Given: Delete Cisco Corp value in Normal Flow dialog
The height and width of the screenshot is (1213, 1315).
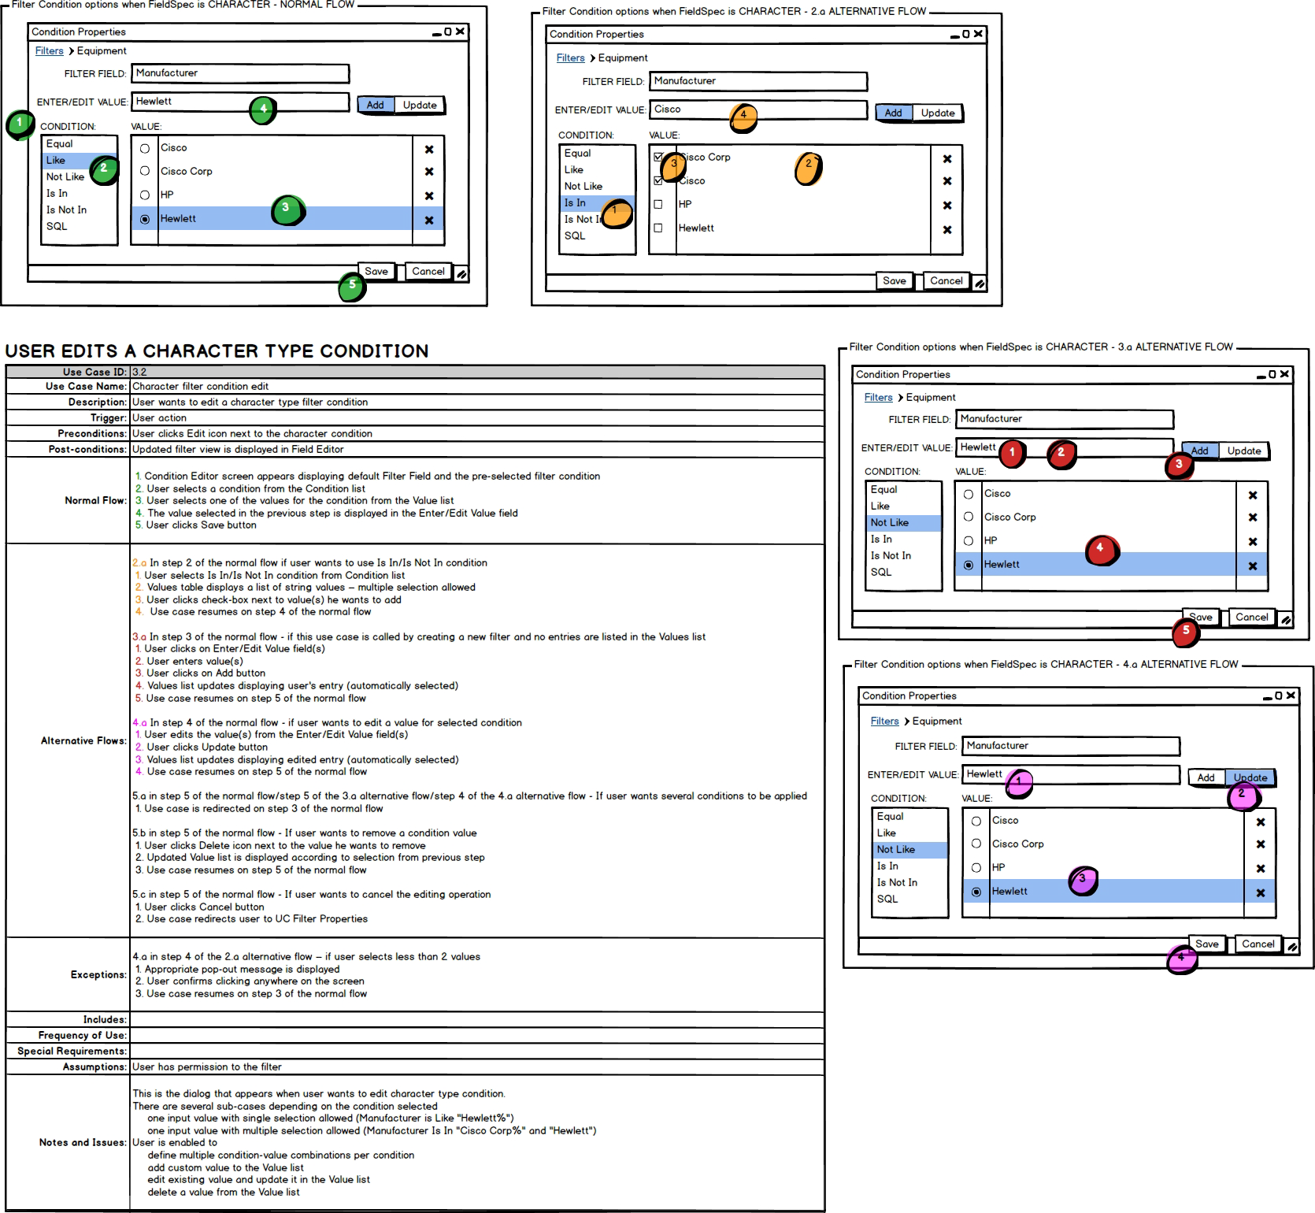Looking at the screenshot, I should 429,172.
